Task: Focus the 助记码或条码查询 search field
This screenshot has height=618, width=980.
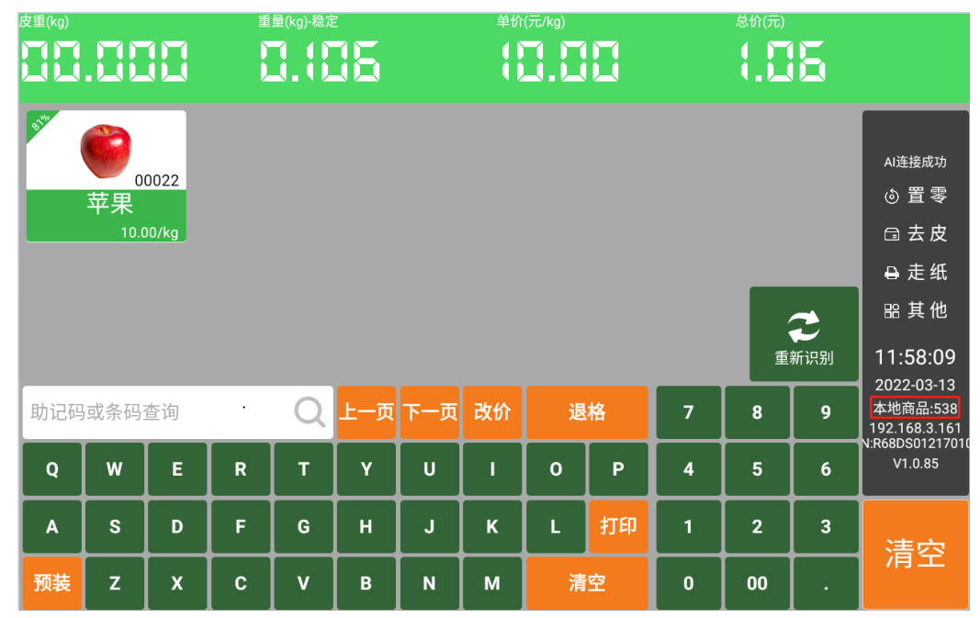Action: coord(178,411)
